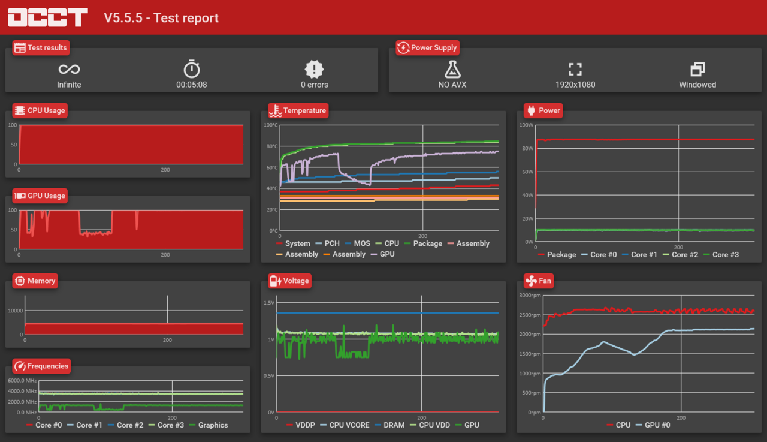
Task: Click the 00:05:08 elapsed time text
Action: 192,85
